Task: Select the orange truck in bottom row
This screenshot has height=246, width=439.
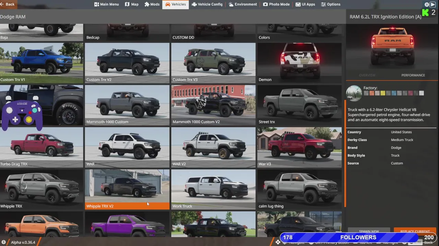Action: click(41, 224)
